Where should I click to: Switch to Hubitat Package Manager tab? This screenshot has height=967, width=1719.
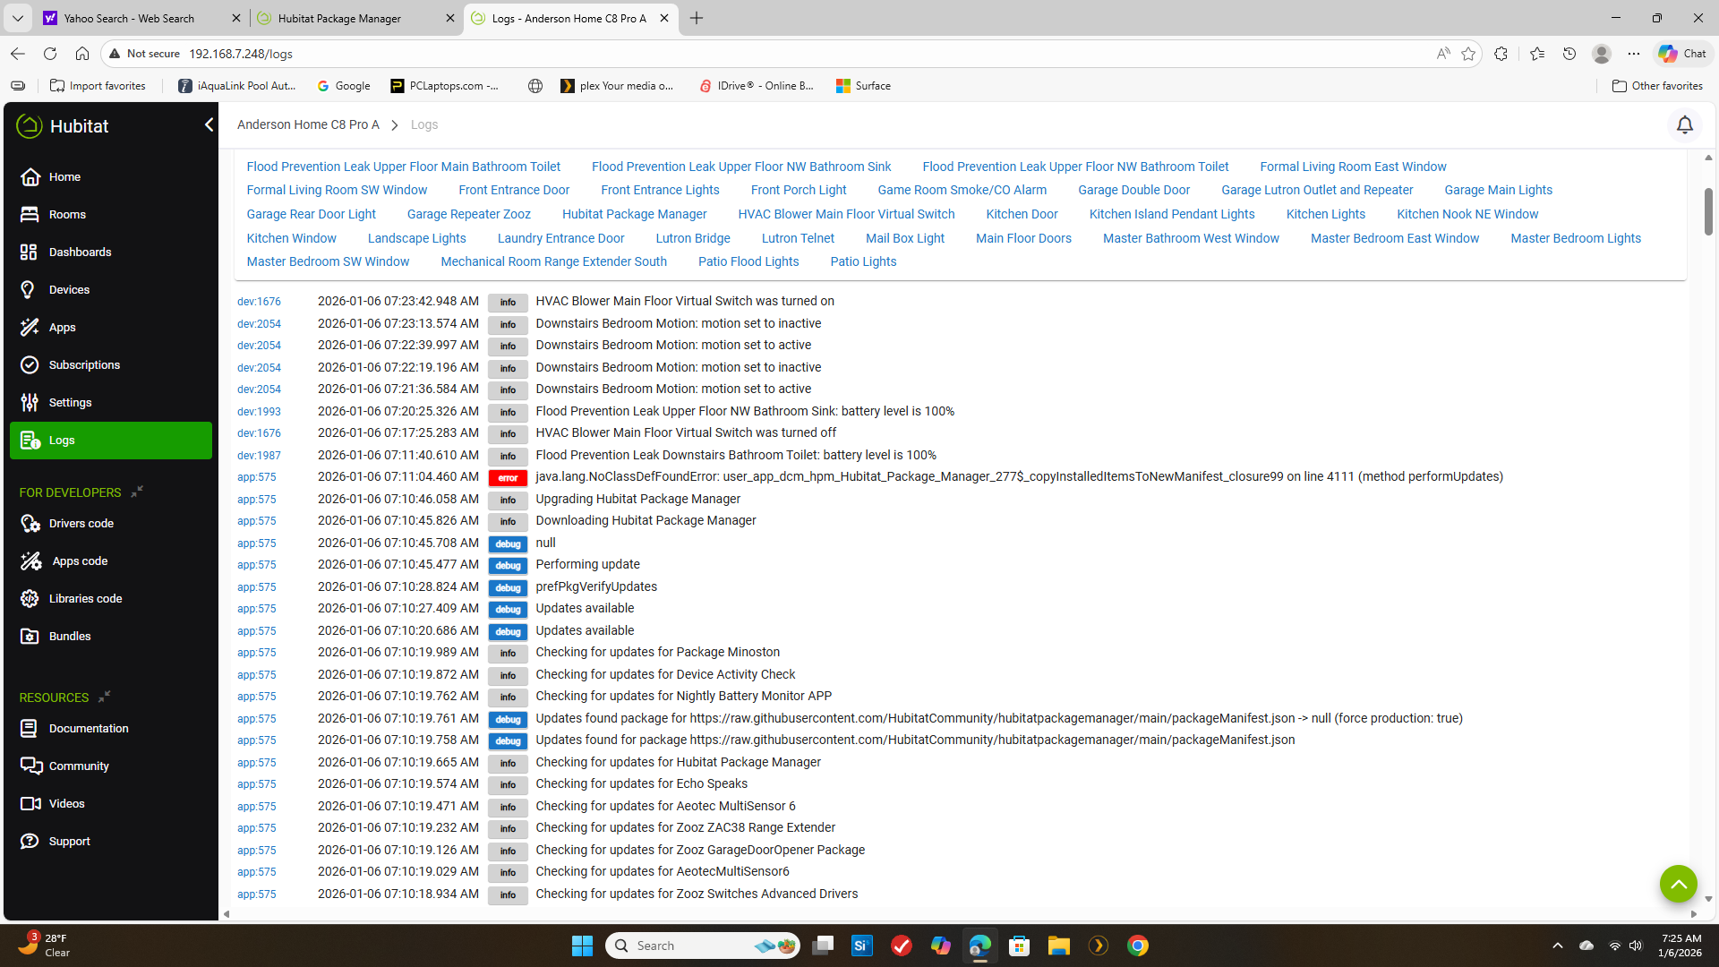click(339, 18)
